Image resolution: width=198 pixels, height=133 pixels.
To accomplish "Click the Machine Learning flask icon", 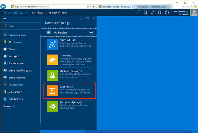I will pos(52,75).
